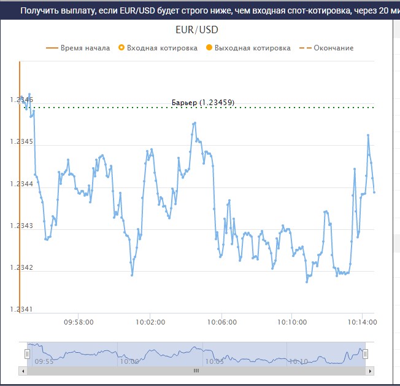400x386 pixels.
Task: Toggle the 'Выходная котировка' legend item
Action: (x=248, y=48)
